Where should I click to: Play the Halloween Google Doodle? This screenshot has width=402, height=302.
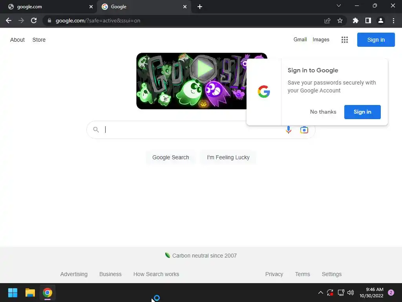(x=204, y=68)
